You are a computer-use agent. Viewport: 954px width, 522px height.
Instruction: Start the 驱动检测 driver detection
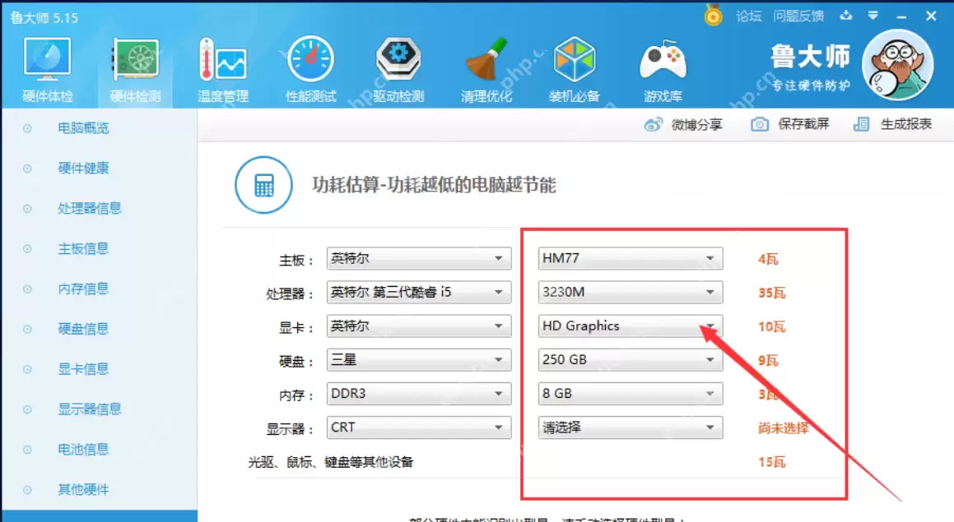398,66
